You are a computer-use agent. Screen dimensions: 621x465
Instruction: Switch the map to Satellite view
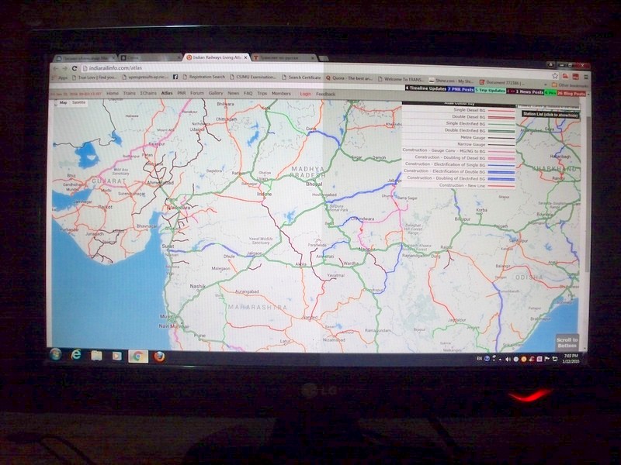(x=79, y=102)
